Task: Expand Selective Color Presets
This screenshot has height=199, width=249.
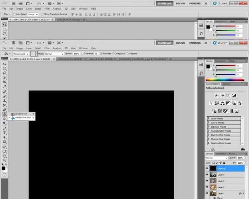Action: coord(209,143)
